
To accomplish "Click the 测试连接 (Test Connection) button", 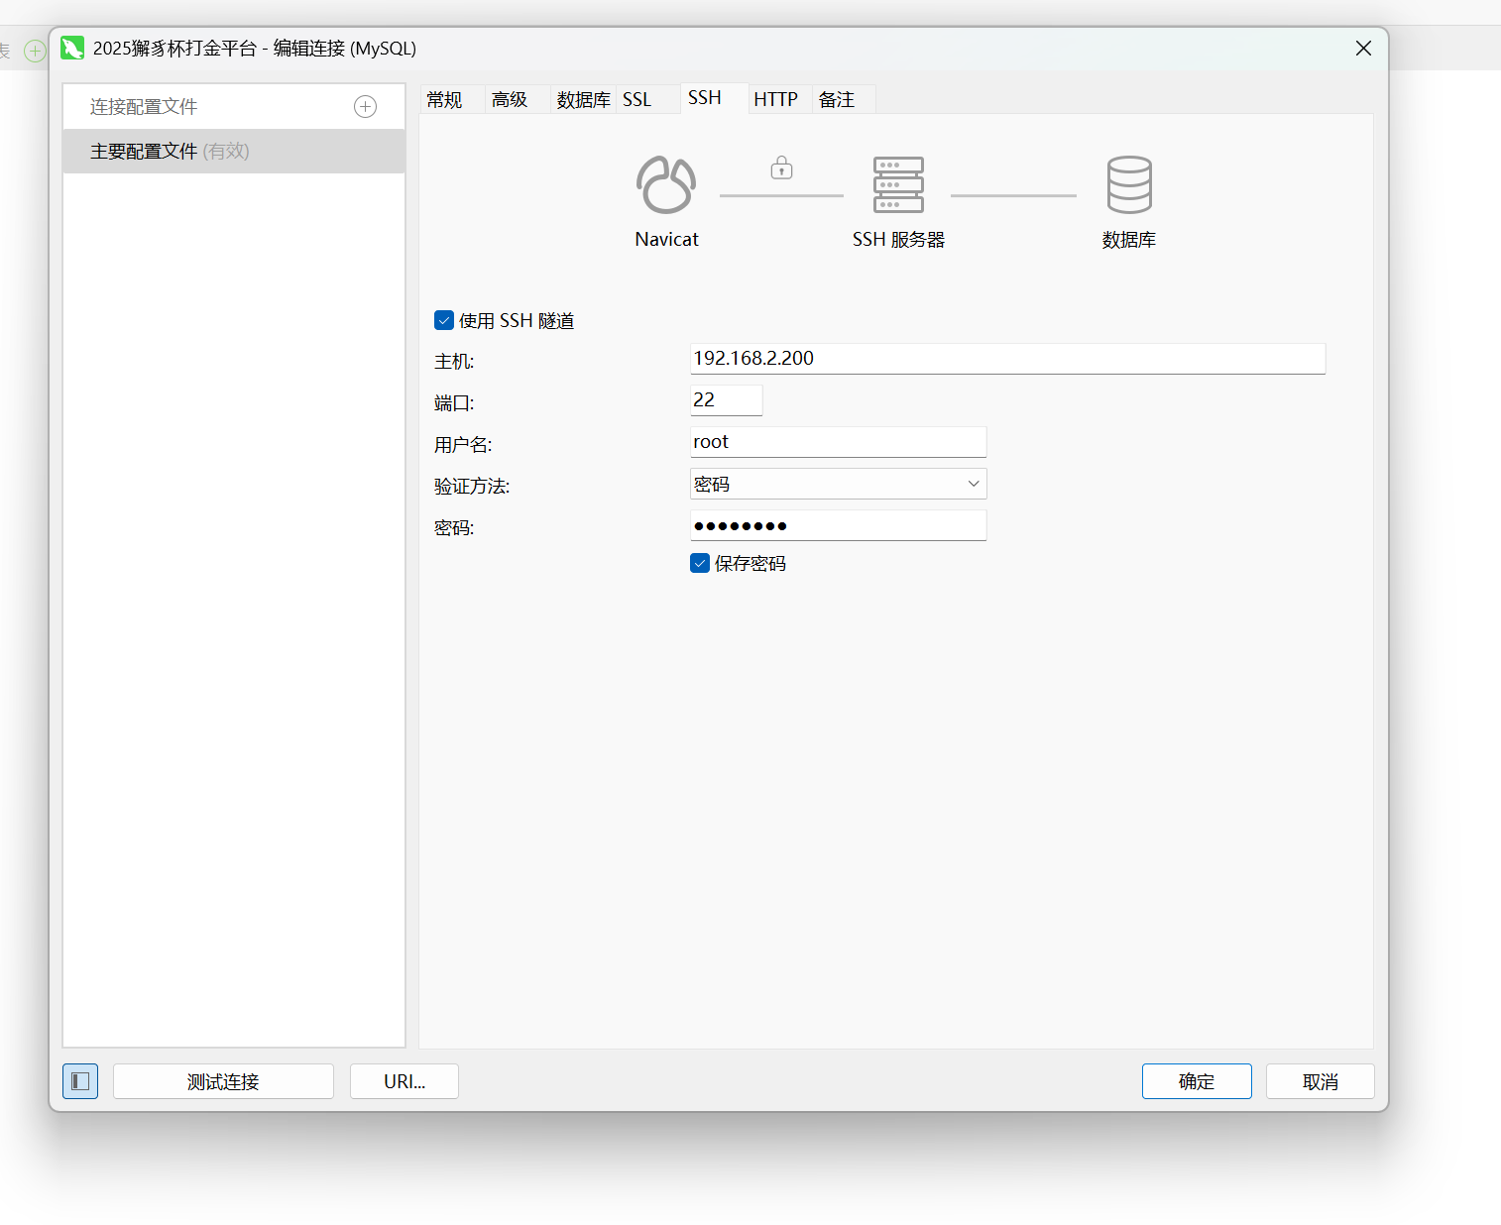I will (223, 1081).
